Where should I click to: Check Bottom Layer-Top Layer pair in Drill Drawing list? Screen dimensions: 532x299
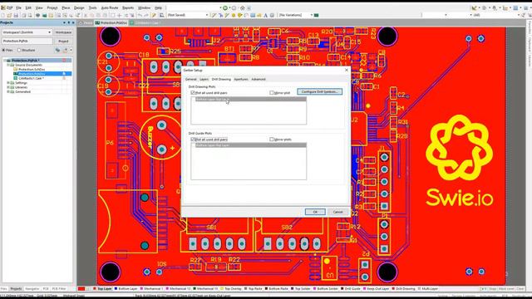pos(193,100)
